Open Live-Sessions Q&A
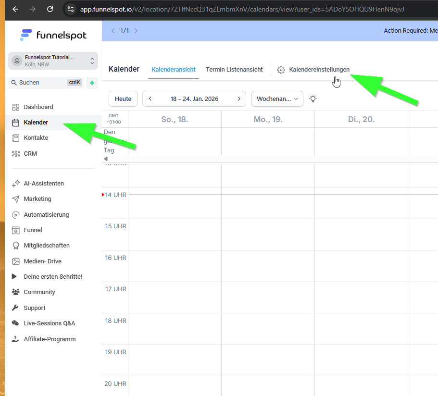 pos(50,323)
